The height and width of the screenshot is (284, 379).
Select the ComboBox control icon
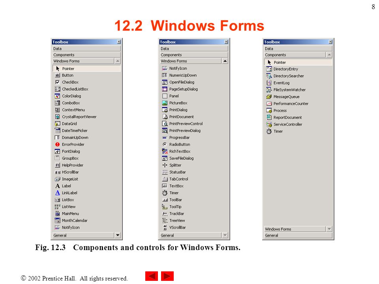point(57,103)
